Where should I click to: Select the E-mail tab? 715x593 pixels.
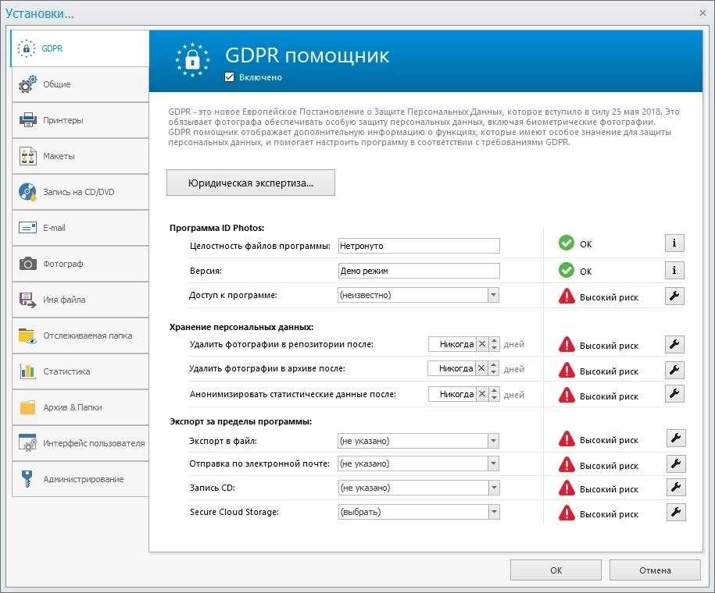point(80,228)
